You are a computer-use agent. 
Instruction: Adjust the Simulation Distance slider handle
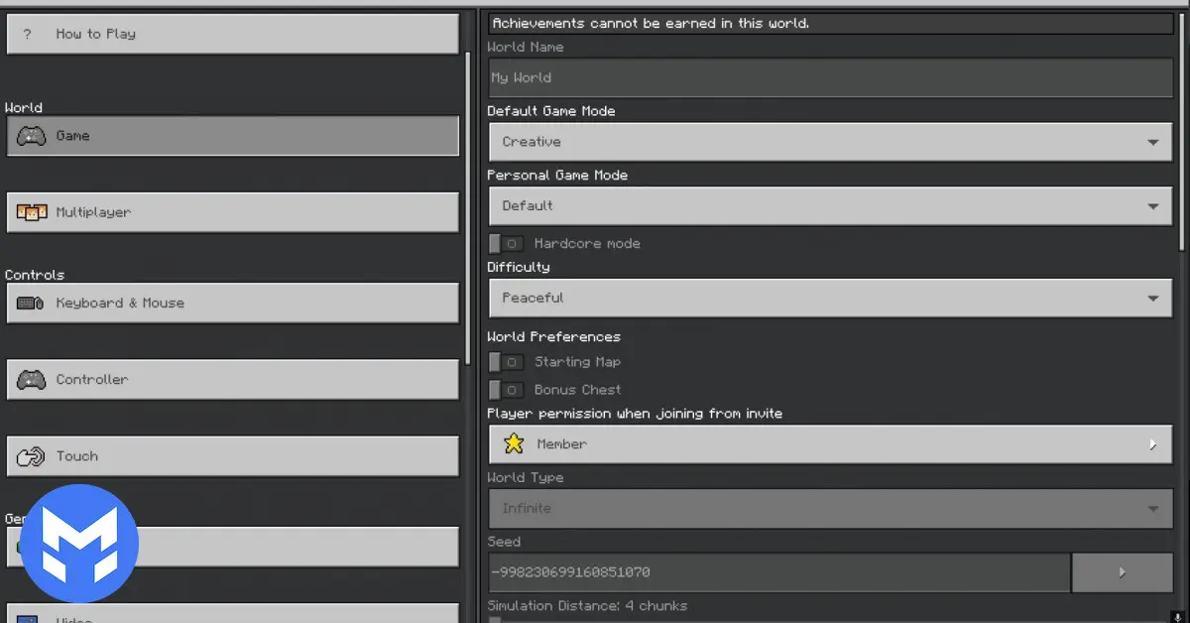(495, 620)
